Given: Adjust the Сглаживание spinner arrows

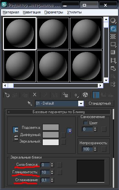Looking at the screenshot, I should pos(52,180).
